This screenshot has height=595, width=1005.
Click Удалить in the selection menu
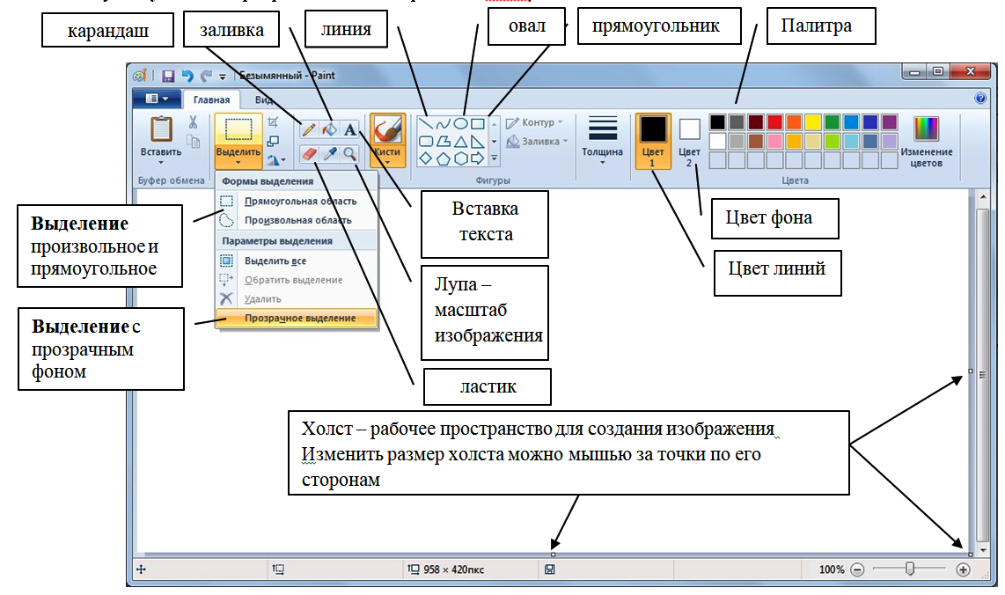(x=296, y=299)
